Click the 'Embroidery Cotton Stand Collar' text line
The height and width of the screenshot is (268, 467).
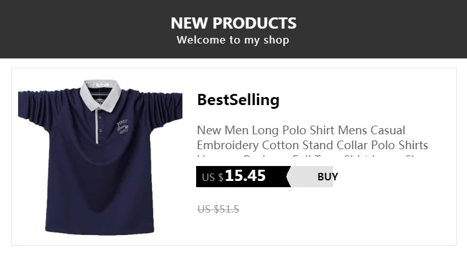click(311, 146)
